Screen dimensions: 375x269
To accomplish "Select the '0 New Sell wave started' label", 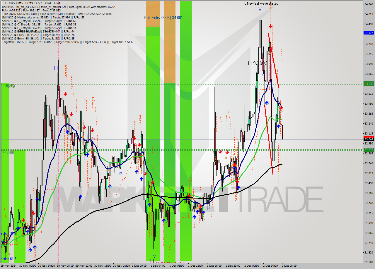I will (x=261, y=4).
